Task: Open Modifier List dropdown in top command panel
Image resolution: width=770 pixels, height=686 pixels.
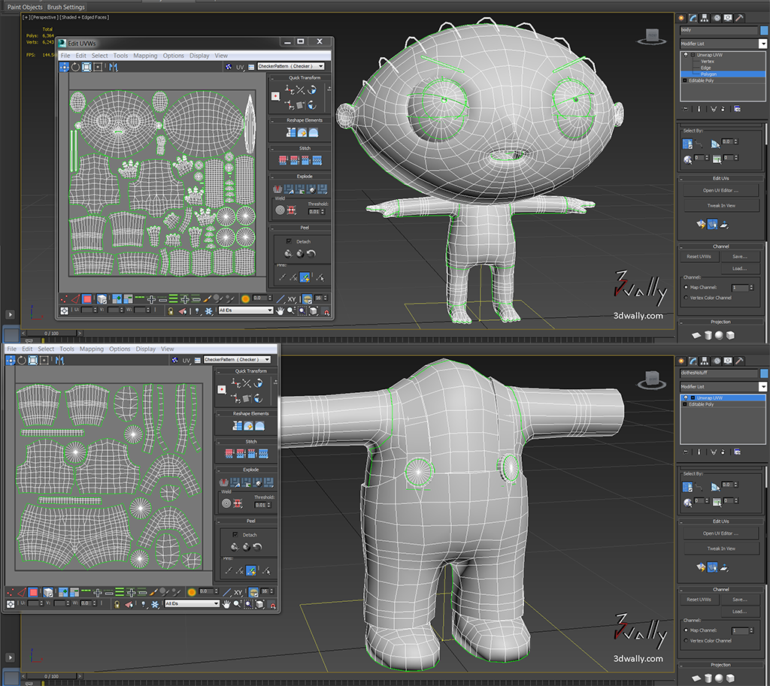Action: coord(723,44)
